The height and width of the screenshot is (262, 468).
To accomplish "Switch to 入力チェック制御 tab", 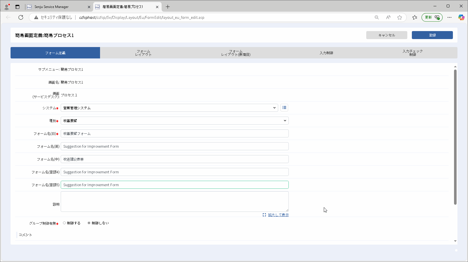I will click(413, 53).
